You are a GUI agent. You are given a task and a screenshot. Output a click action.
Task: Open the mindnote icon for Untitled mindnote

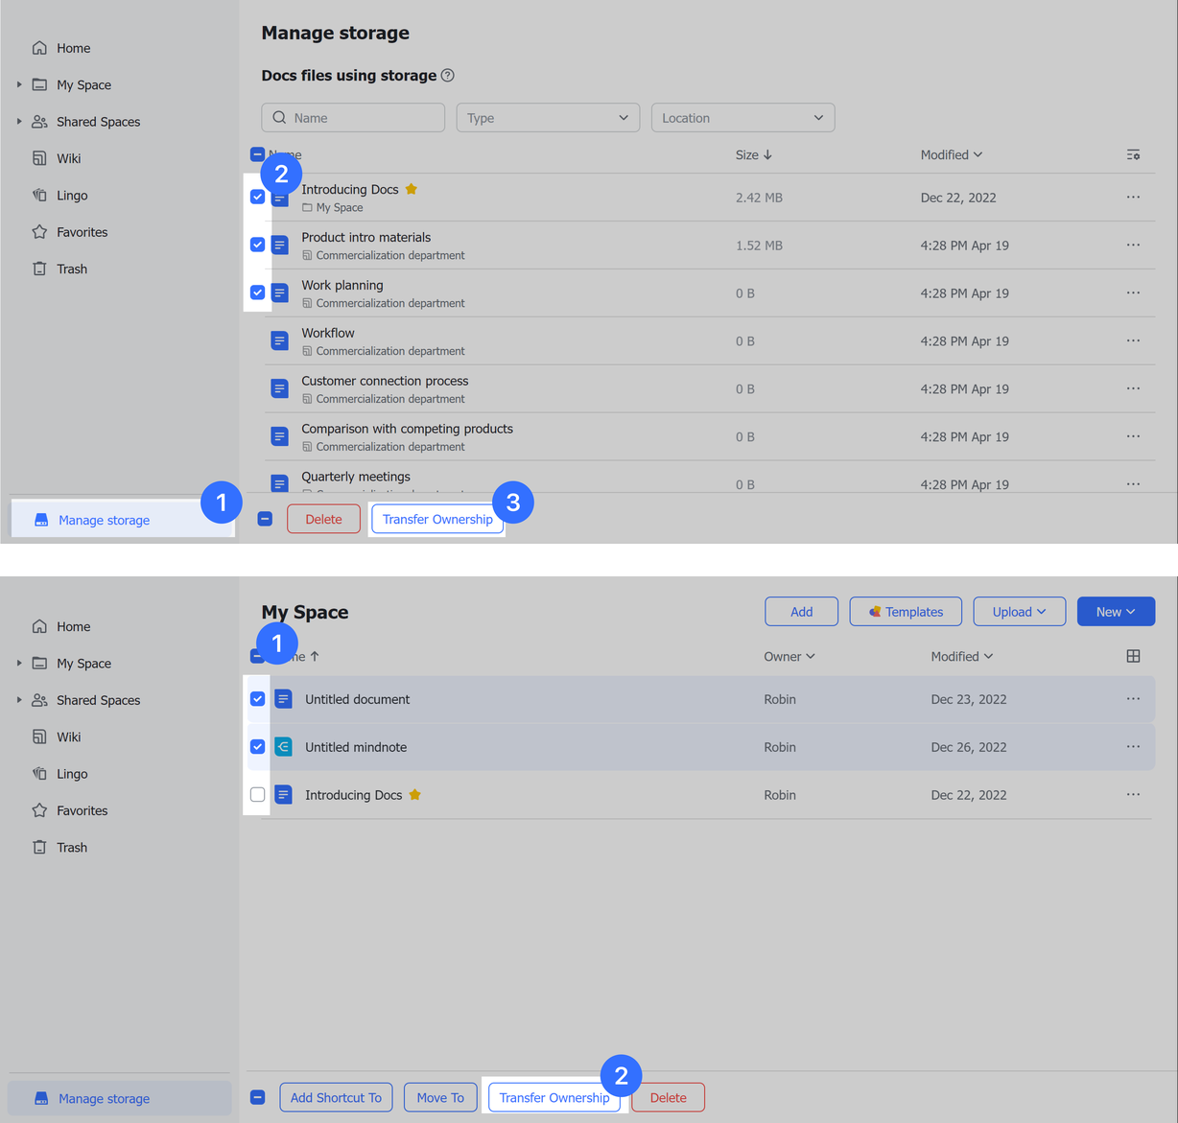283,746
